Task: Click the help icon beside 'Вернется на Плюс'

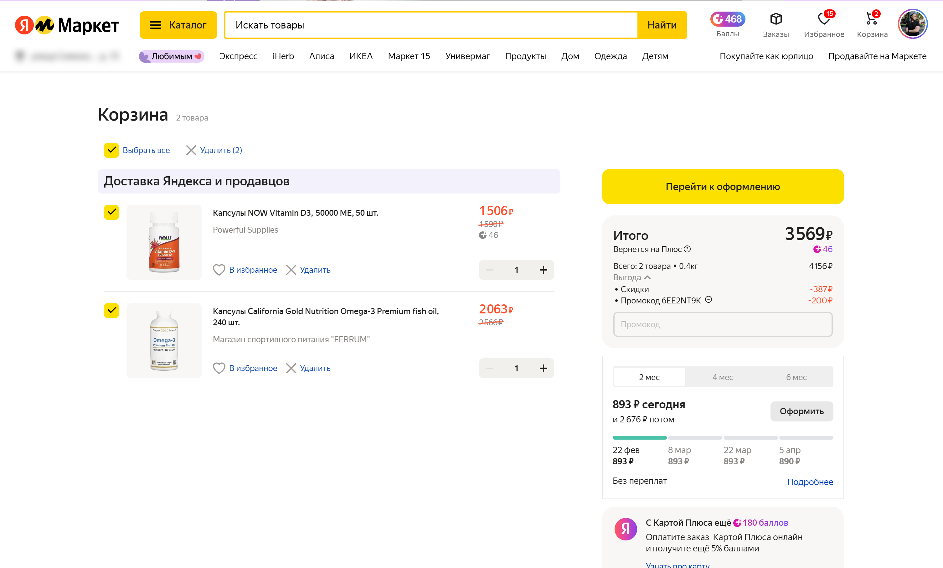Action: tap(687, 249)
